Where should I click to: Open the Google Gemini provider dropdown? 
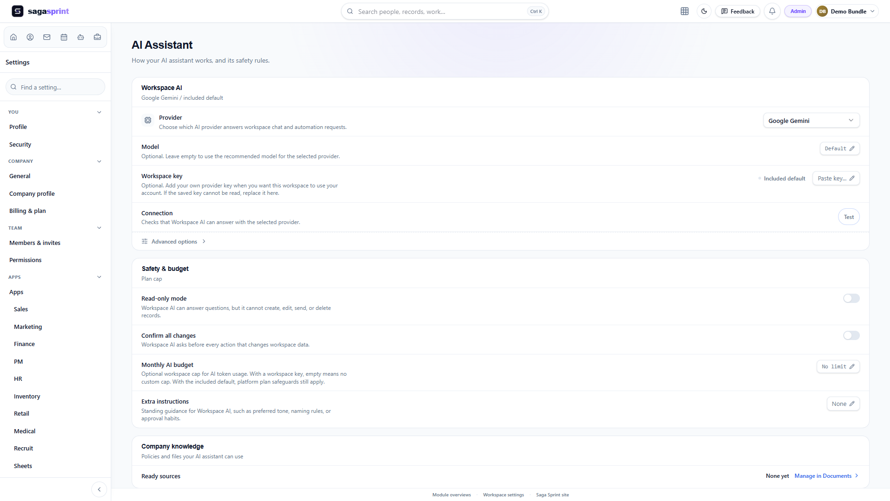(811, 121)
